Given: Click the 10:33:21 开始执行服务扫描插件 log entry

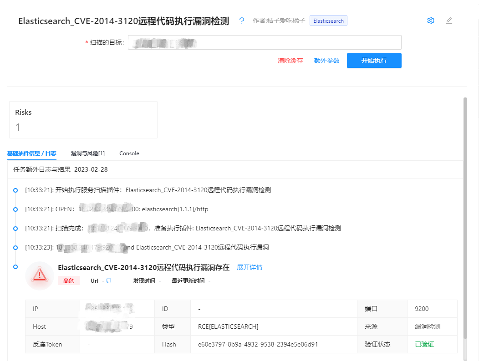Looking at the screenshot, I should [148, 190].
